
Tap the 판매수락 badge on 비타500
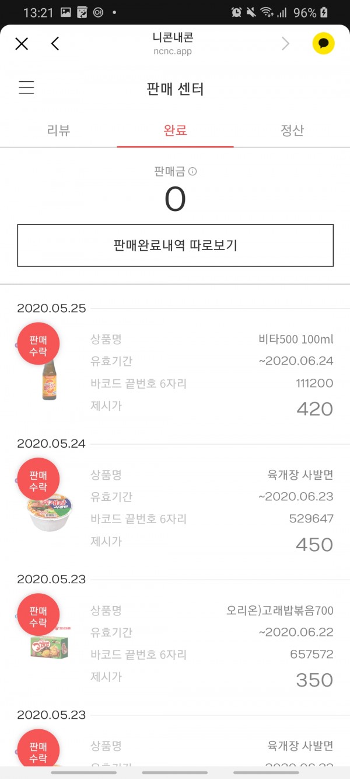[38, 345]
